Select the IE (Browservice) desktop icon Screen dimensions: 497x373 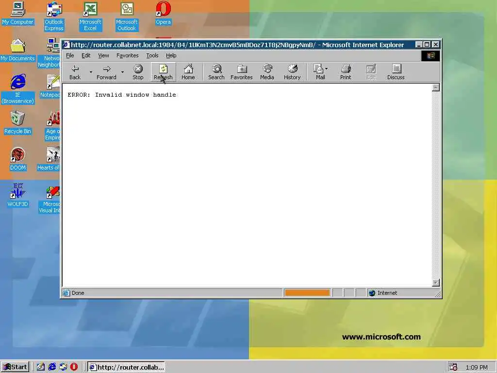click(x=18, y=89)
